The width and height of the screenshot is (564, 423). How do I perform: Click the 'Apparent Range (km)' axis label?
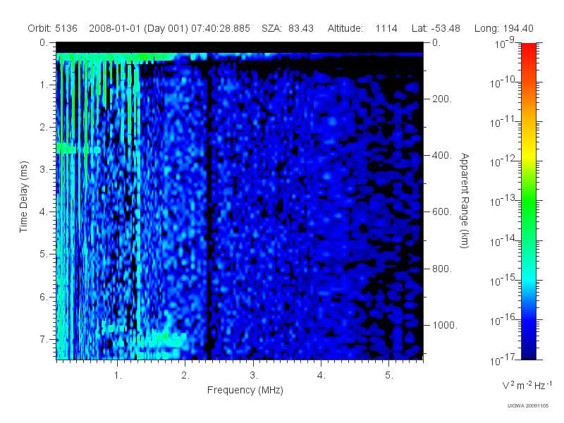(465, 201)
